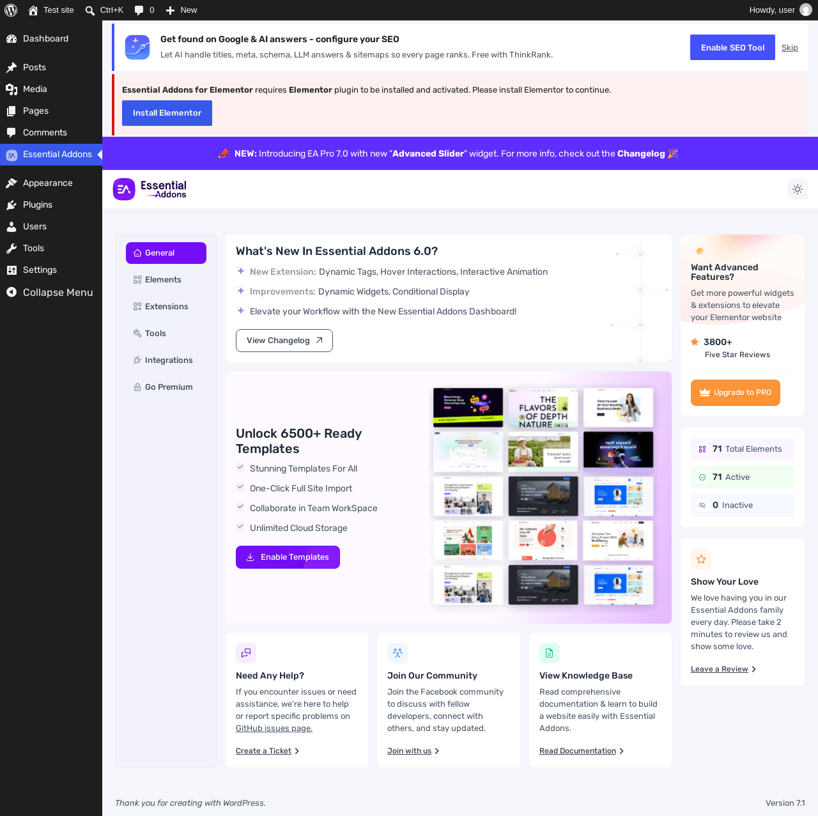Click the Join Our Community people icon
The width and height of the screenshot is (818, 816).
click(397, 653)
